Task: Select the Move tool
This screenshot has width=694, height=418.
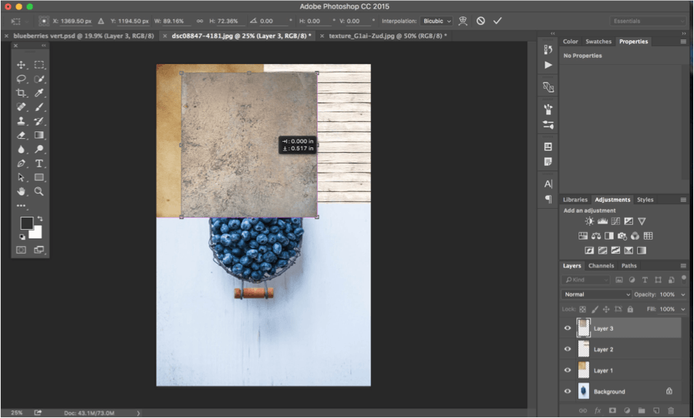Action: click(21, 65)
